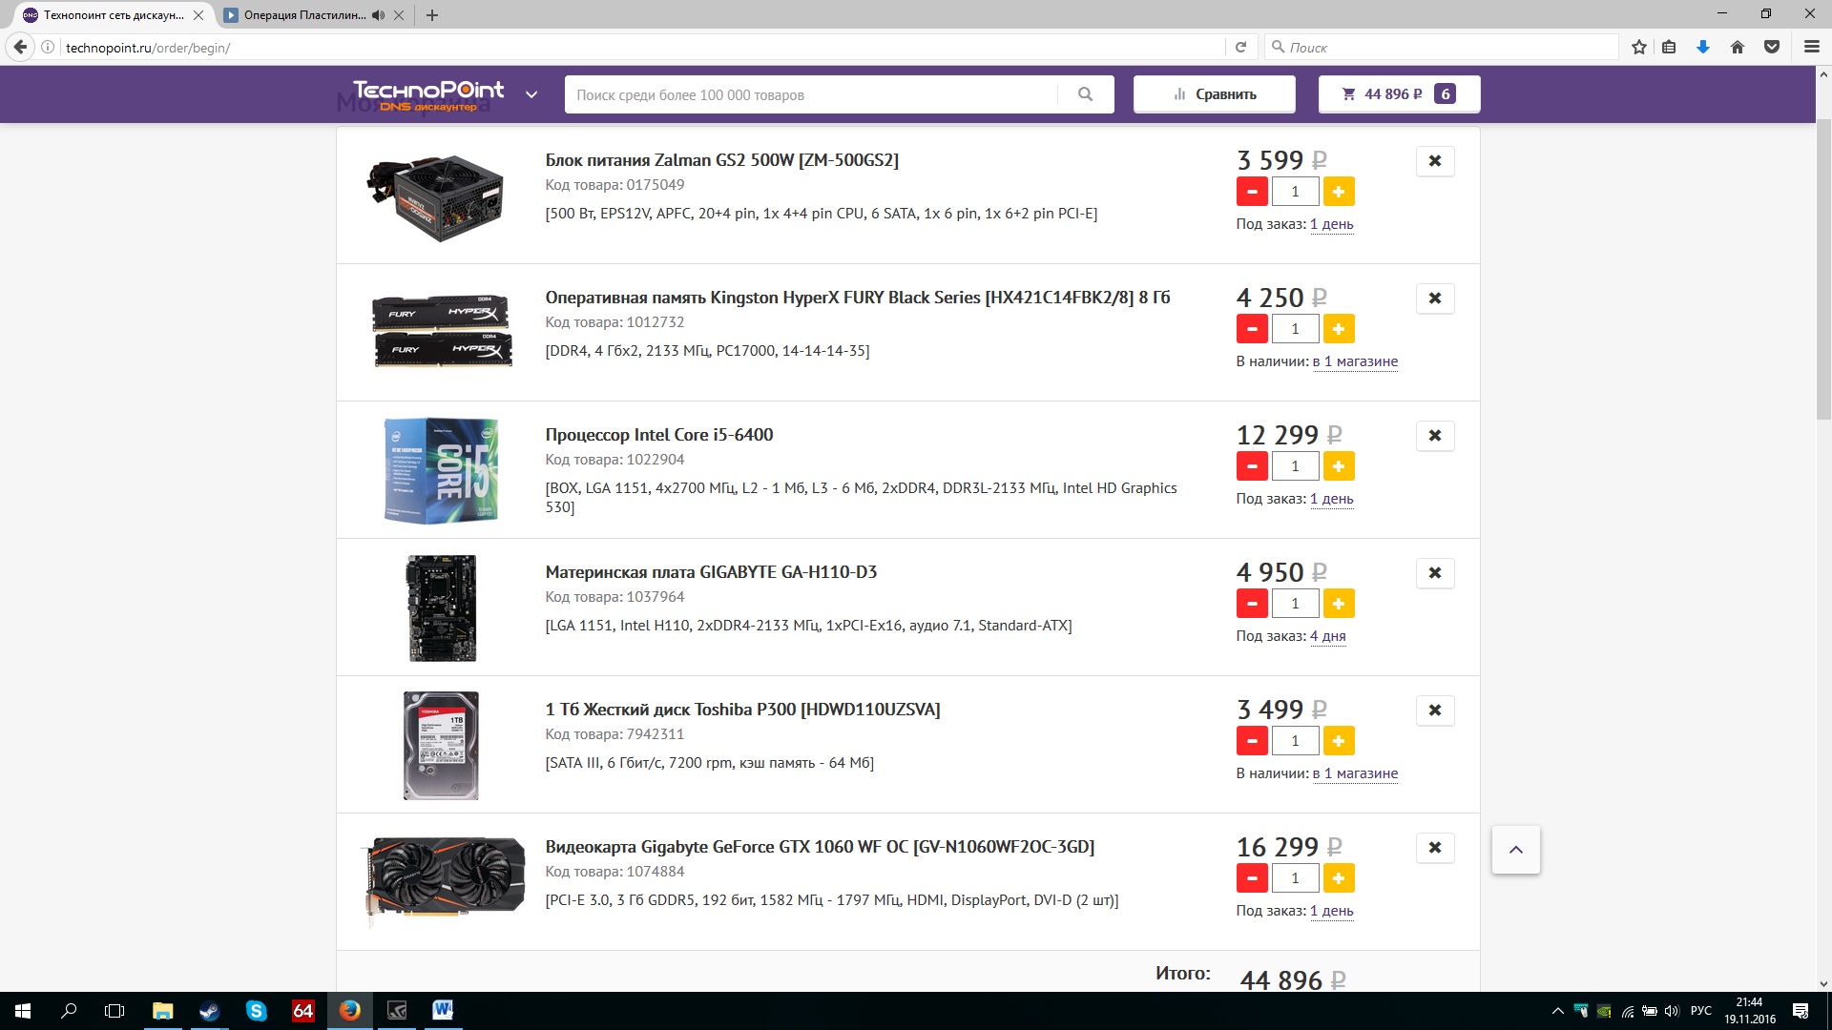The height and width of the screenshot is (1030, 1832).
Task: Open a new browser tab
Action: pos(432,15)
